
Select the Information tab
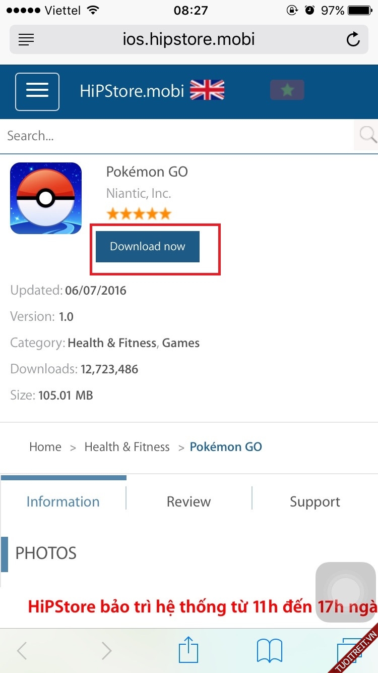click(x=63, y=501)
